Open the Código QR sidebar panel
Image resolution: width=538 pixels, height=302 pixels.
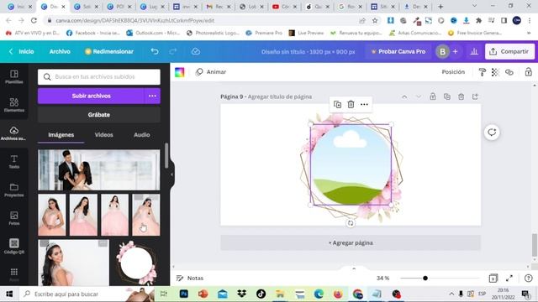(x=14, y=246)
